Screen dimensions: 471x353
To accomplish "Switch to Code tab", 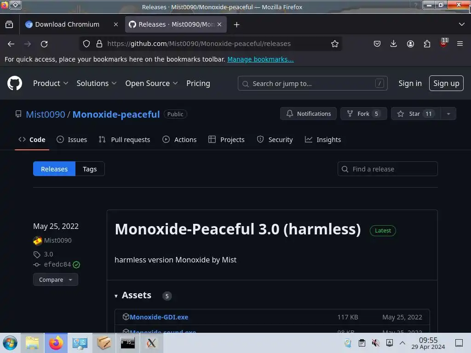I will [x=32, y=140].
